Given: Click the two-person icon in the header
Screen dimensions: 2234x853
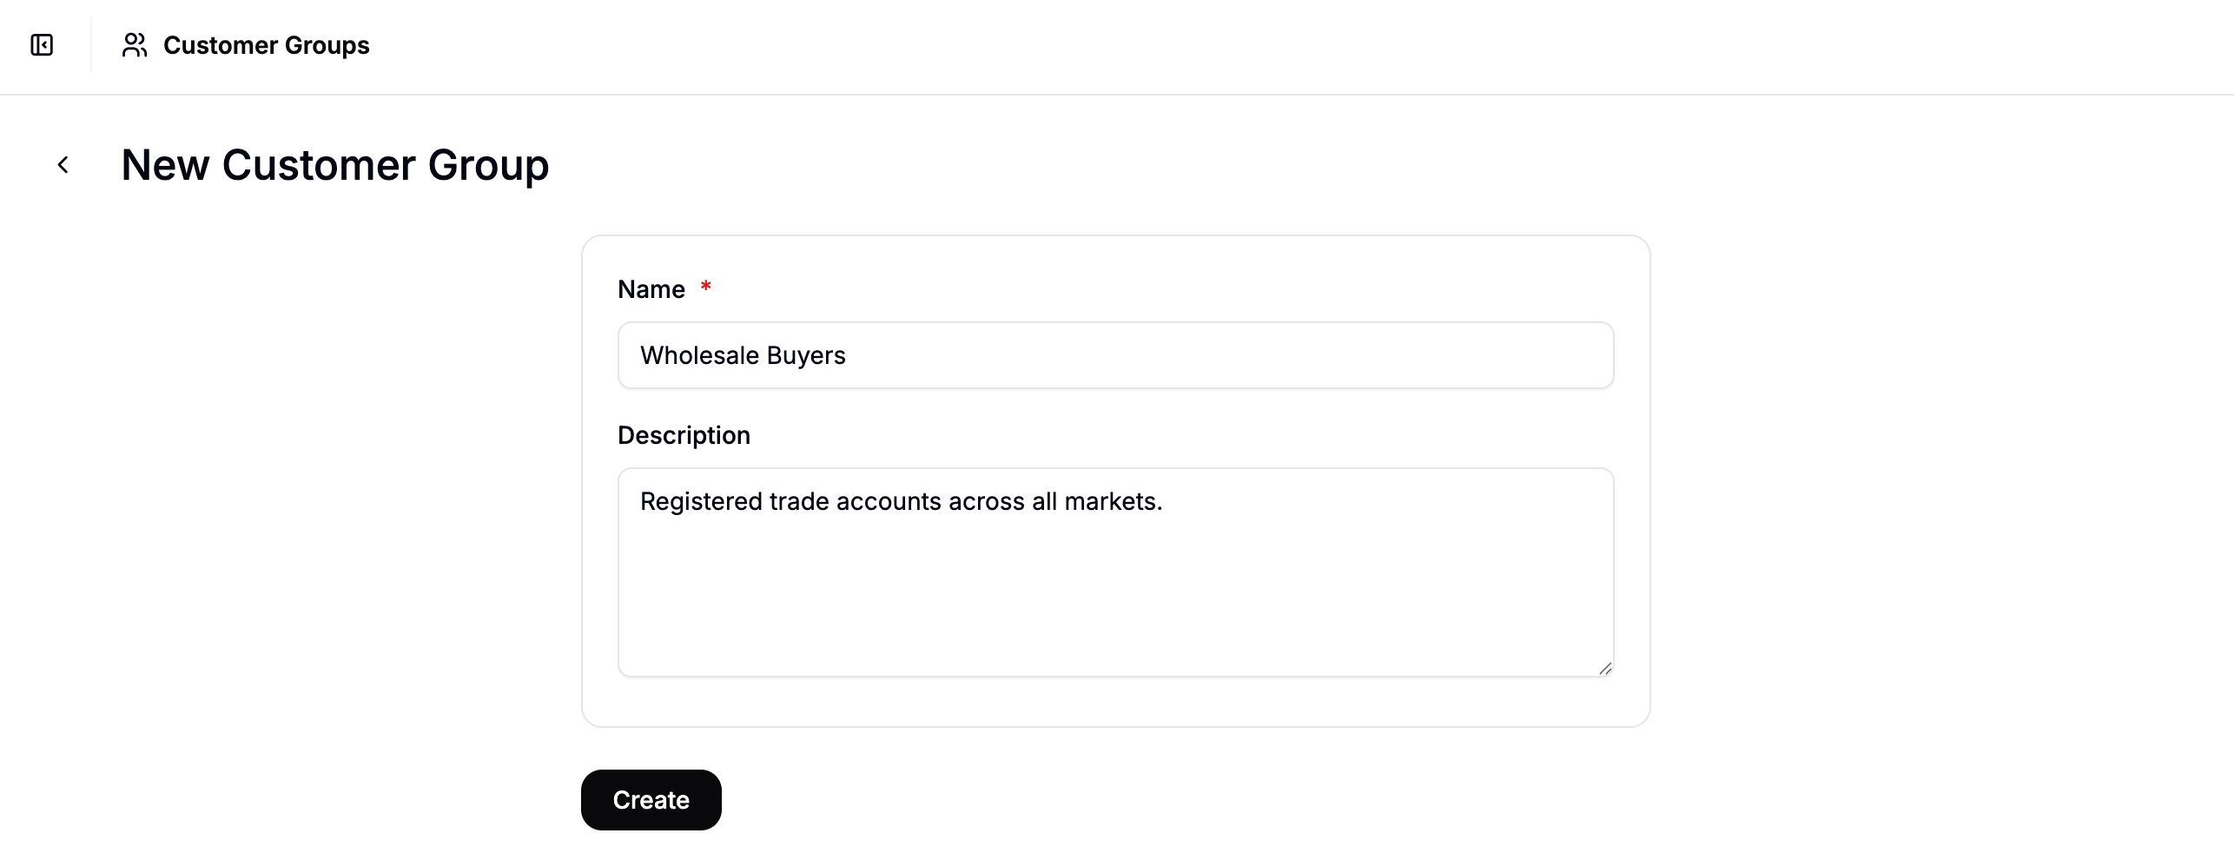Looking at the screenshot, I should pos(135,45).
